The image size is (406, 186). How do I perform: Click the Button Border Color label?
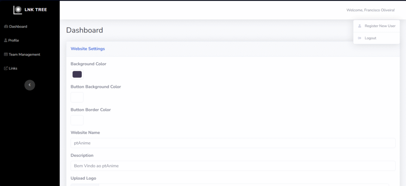91,110
